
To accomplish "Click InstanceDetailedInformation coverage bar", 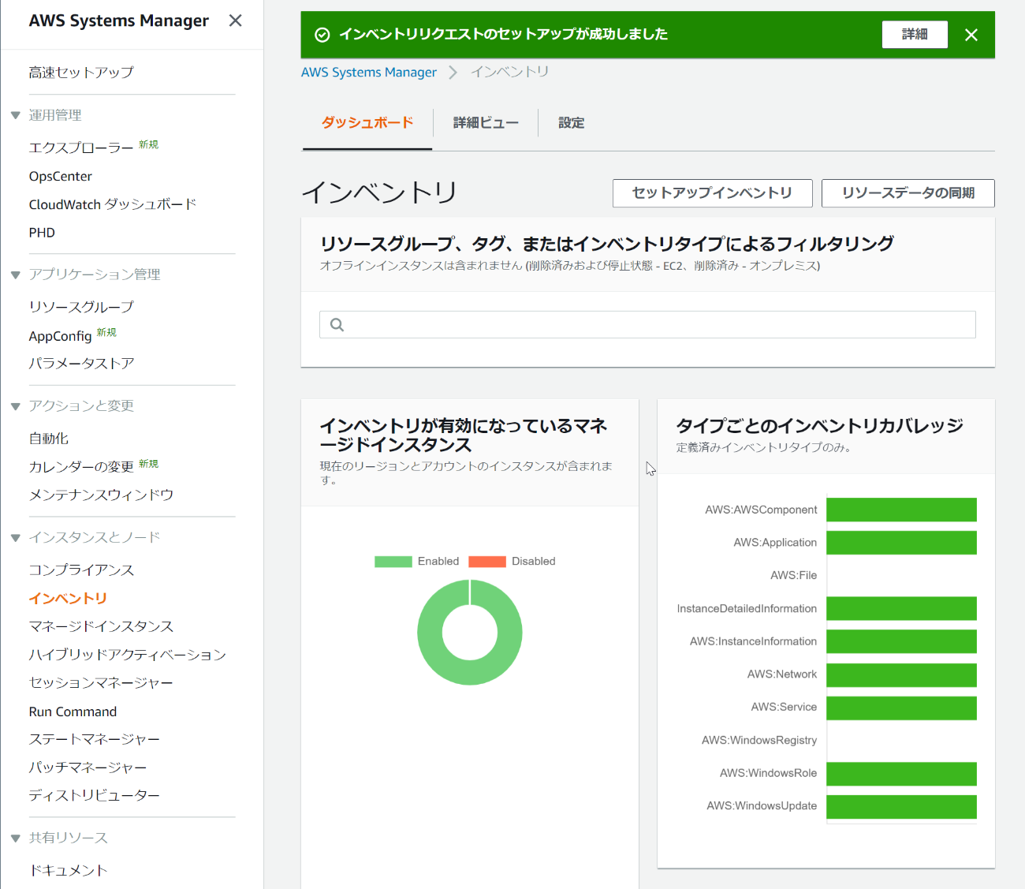I will coord(902,608).
